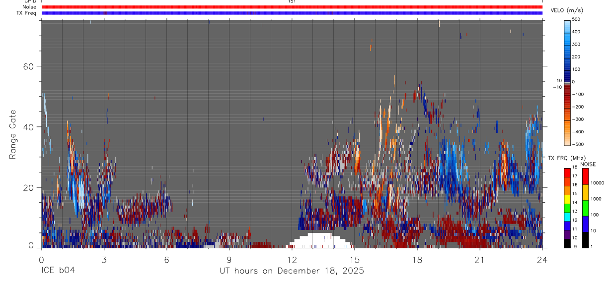The image size is (610, 281).
Task: Select the cyan segment of the TX FRQ color bar
Action: 567,216
